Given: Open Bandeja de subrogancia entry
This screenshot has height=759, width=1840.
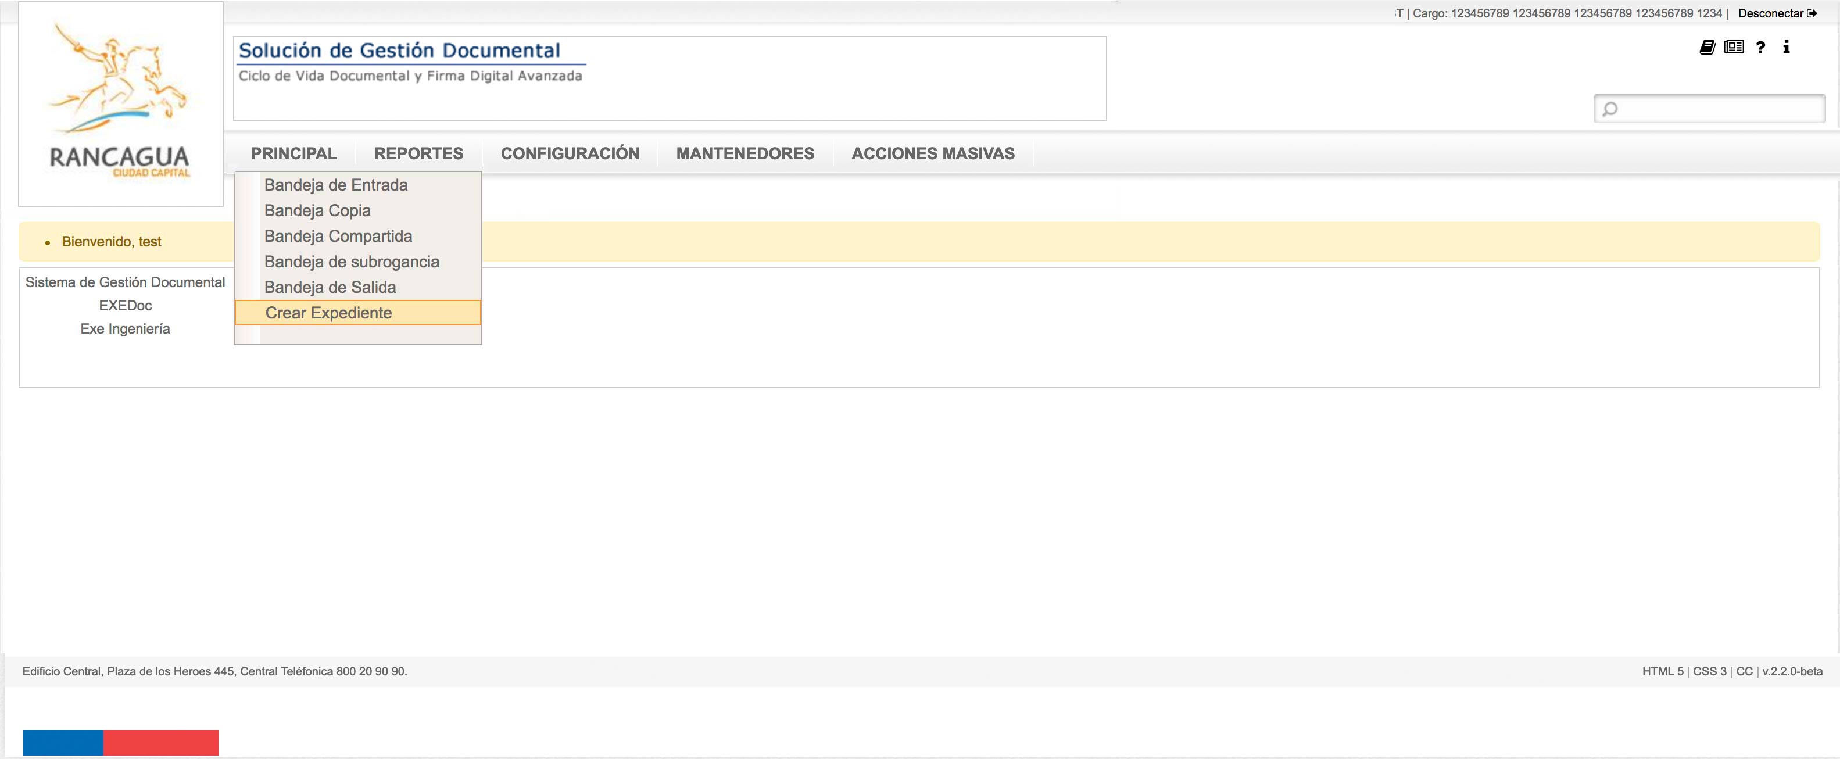Looking at the screenshot, I should 358,262.
